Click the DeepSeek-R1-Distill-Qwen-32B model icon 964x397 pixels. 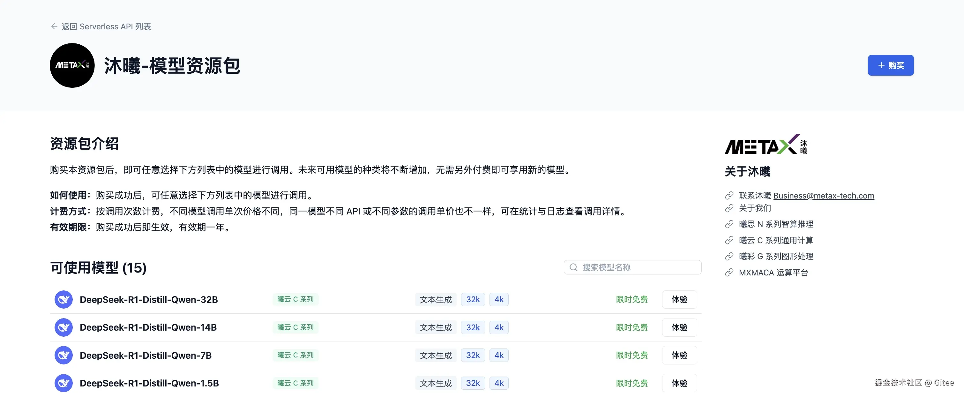coord(64,299)
